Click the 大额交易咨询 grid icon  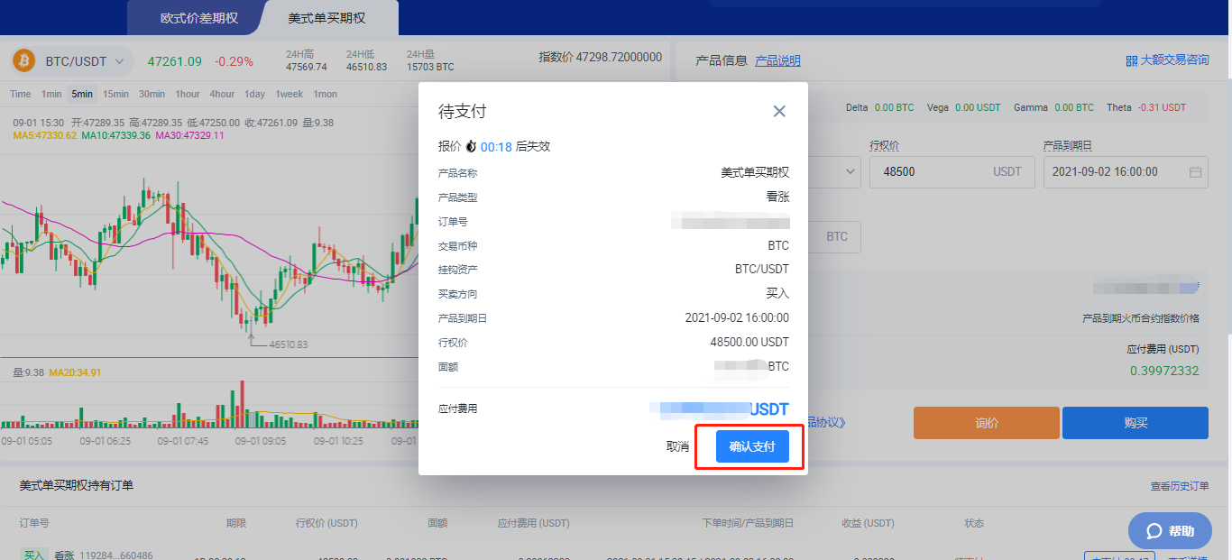[x=1131, y=60]
